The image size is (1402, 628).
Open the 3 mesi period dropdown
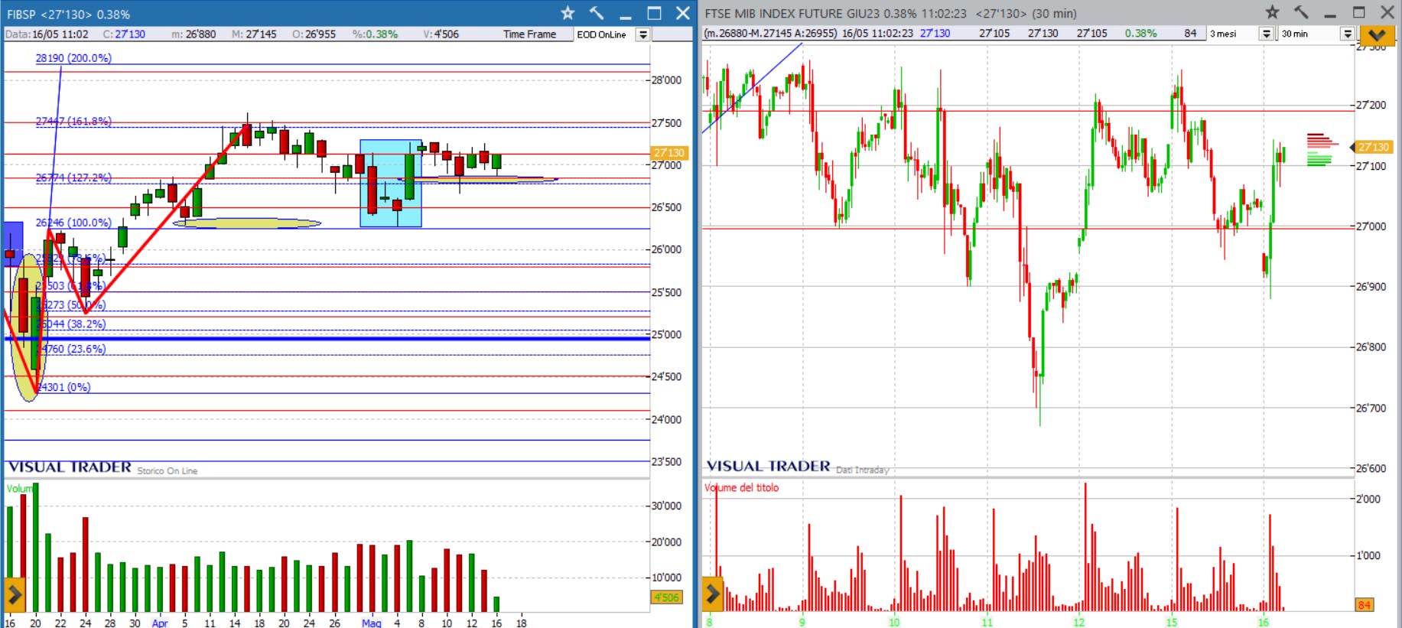[x=1267, y=34]
